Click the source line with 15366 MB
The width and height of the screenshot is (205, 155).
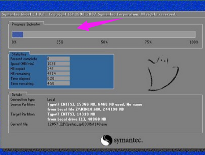click(x=95, y=104)
